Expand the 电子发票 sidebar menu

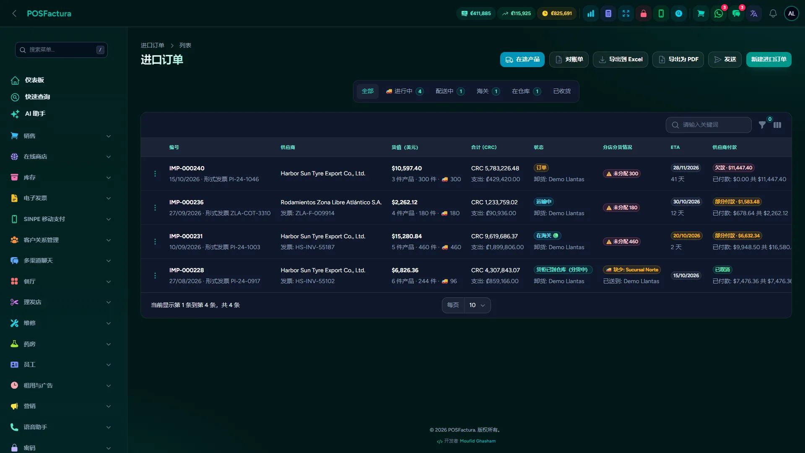click(x=61, y=198)
